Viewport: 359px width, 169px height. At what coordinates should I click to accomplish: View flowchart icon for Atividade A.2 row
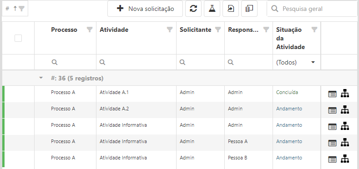point(344,110)
